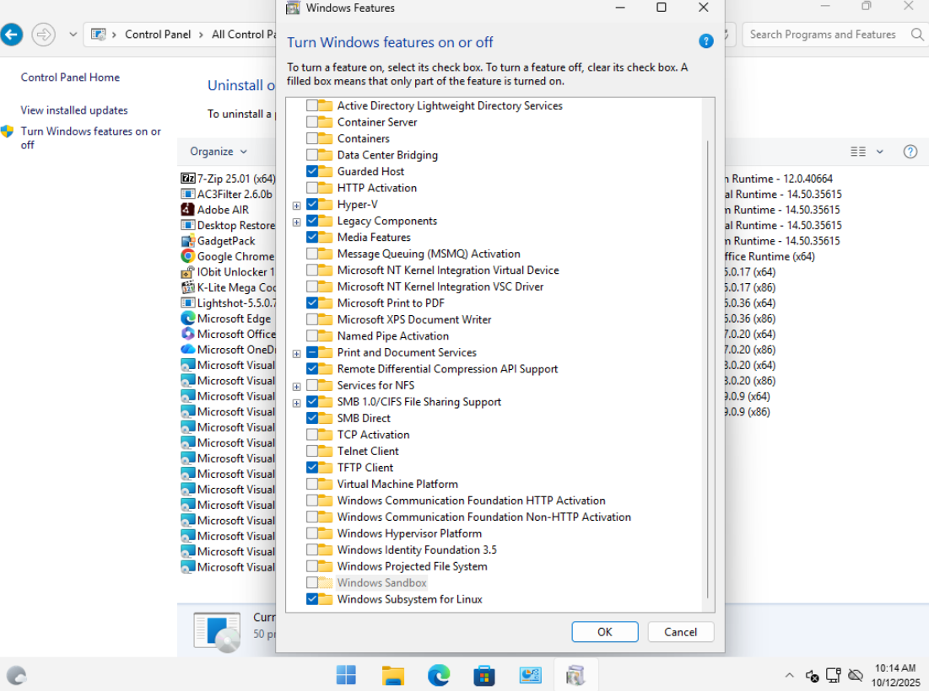Open the Control Panel Home link
Image resolution: width=929 pixels, height=691 pixels.
point(70,77)
